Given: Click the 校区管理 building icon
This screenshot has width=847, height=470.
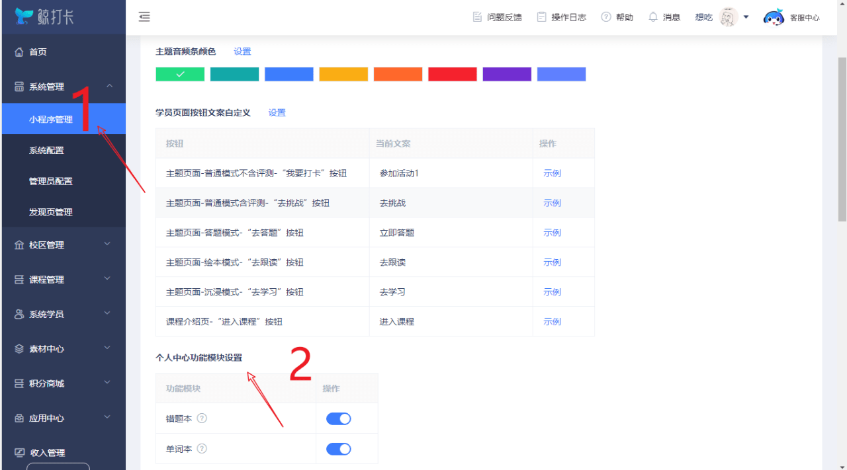Looking at the screenshot, I should point(19,245).
